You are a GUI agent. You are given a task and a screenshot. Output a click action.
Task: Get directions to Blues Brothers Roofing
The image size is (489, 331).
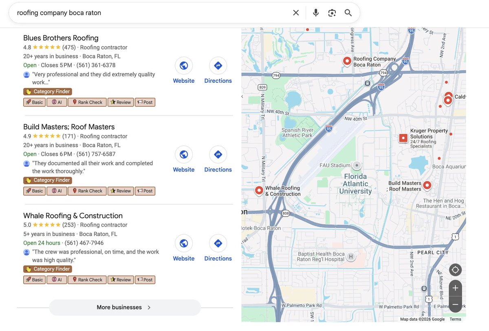point(218,65)
